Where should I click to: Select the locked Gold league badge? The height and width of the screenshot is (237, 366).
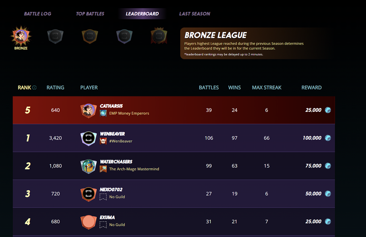tap(90, 36)
